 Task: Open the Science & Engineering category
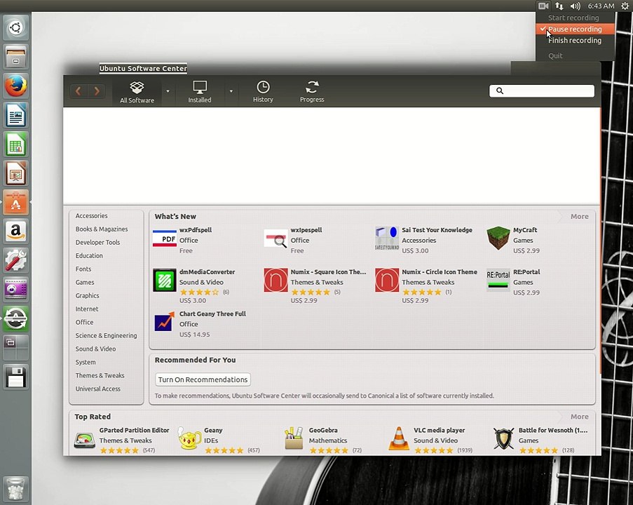(106, 336)
